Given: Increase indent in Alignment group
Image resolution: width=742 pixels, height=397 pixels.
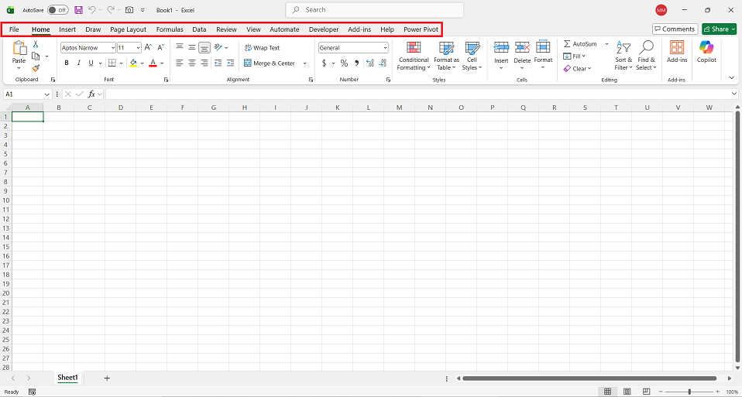Looking at the screenshot, I should pyautogui.click(x=231, y=63).
